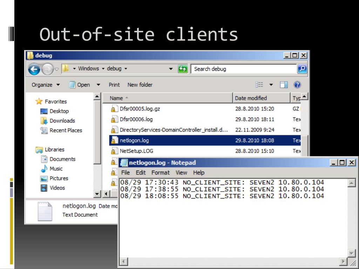
Task: Click the Recent Places icon
Action: pyautogui.click(x=44, y=130)
